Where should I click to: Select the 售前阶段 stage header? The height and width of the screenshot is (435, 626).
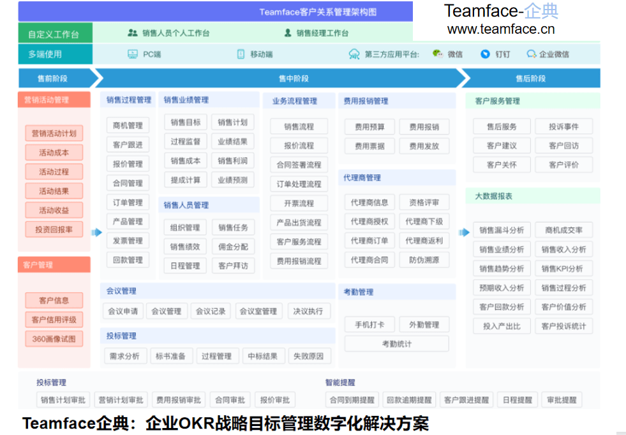point(56,78)
